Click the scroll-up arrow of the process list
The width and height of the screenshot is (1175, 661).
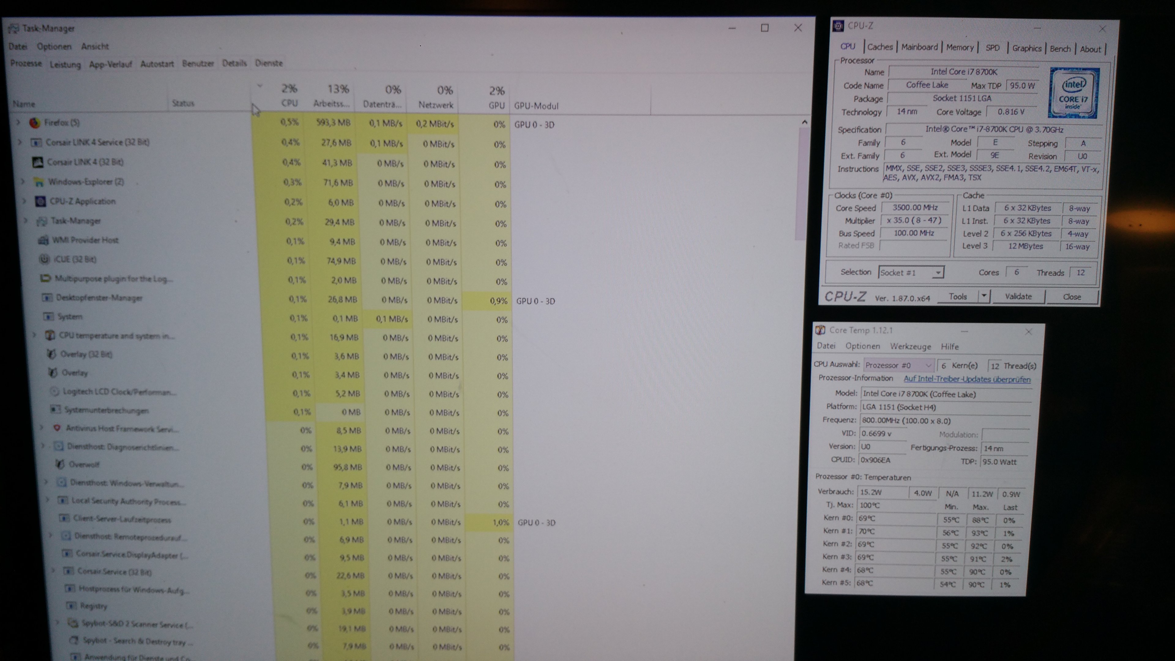(x=804, y=122)
